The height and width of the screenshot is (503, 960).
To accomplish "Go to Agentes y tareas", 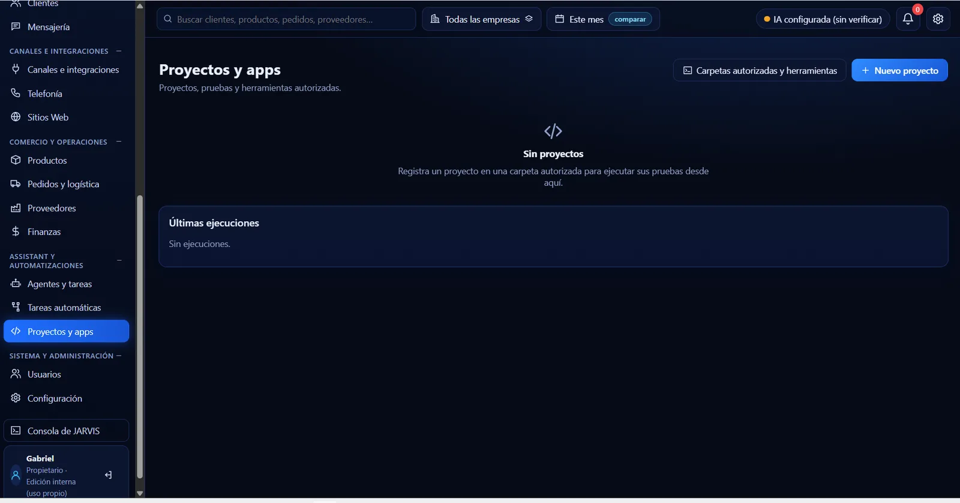I will tap(66, 284).
